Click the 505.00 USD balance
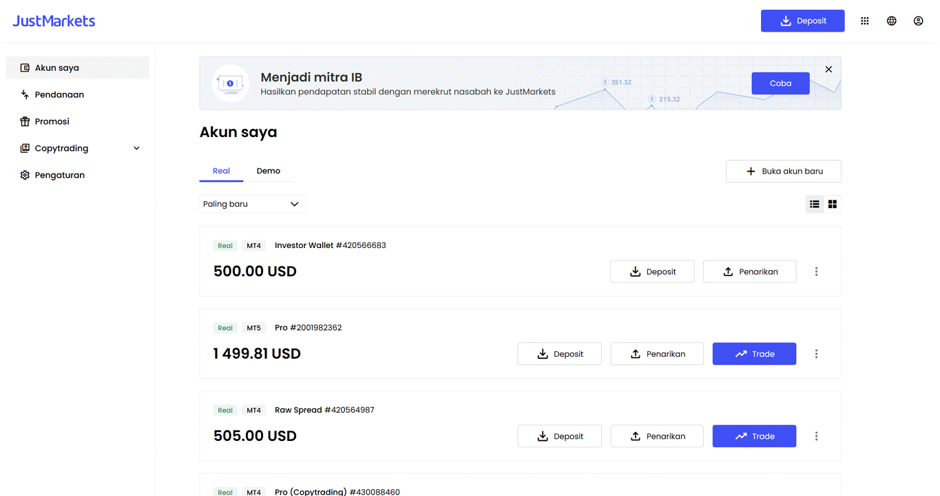Screen dimensions: 940x496 click(255, 436)
